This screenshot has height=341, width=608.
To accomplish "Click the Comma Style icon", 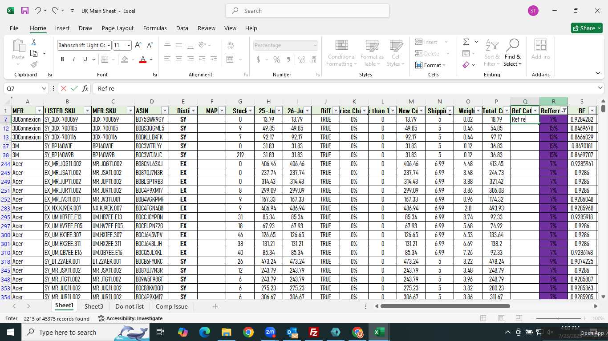I will 288,59.
